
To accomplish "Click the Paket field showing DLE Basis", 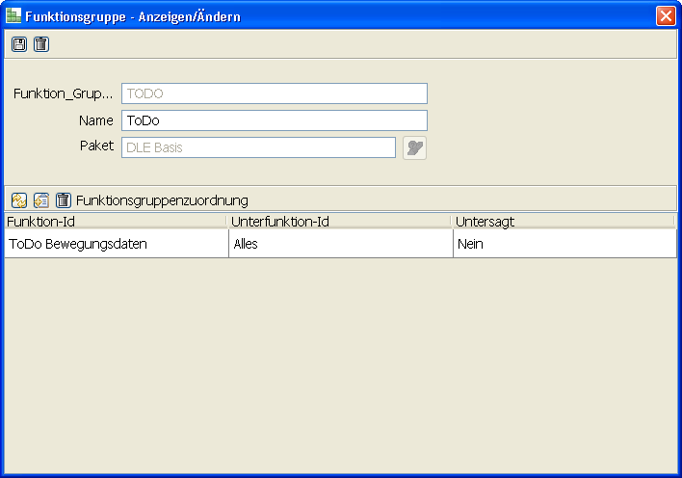I will pos(258,147).
